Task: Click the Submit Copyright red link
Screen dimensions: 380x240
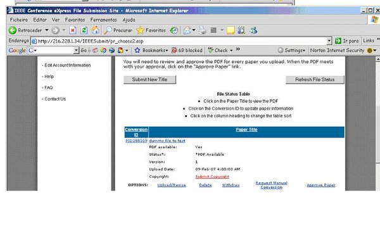Action: (x=212, y=177)
